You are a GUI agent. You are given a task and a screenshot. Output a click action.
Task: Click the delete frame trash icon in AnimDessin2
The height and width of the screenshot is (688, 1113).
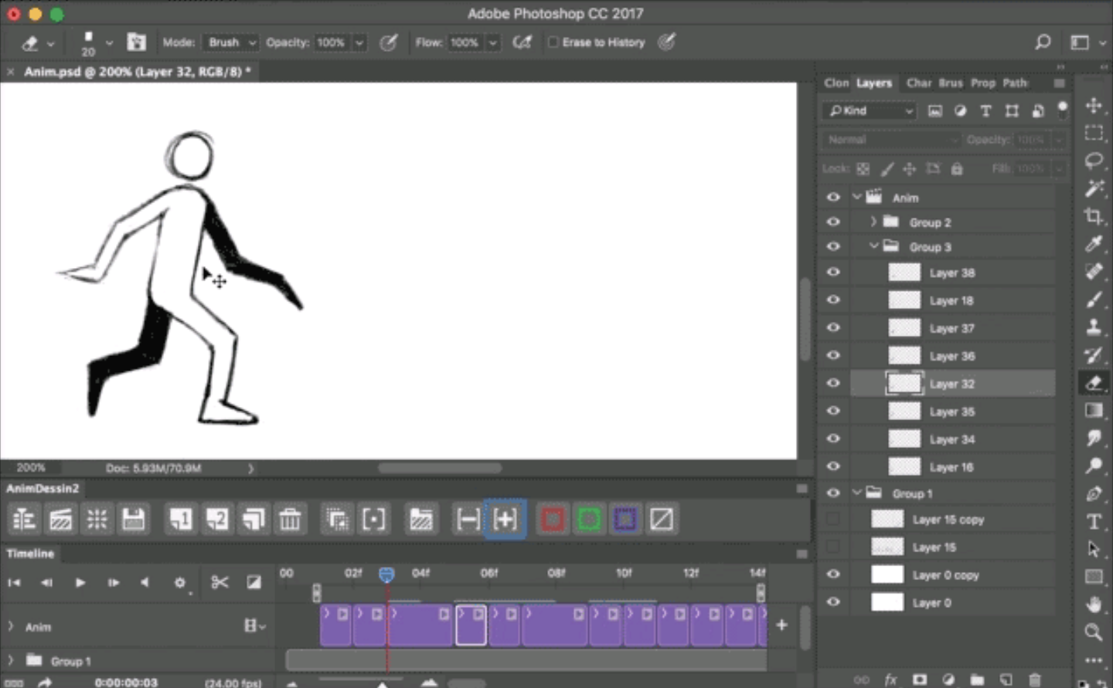(x=291, y=519)
